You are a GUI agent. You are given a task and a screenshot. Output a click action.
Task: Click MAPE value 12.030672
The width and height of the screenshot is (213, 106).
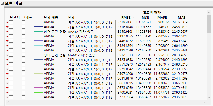(162, 83)
